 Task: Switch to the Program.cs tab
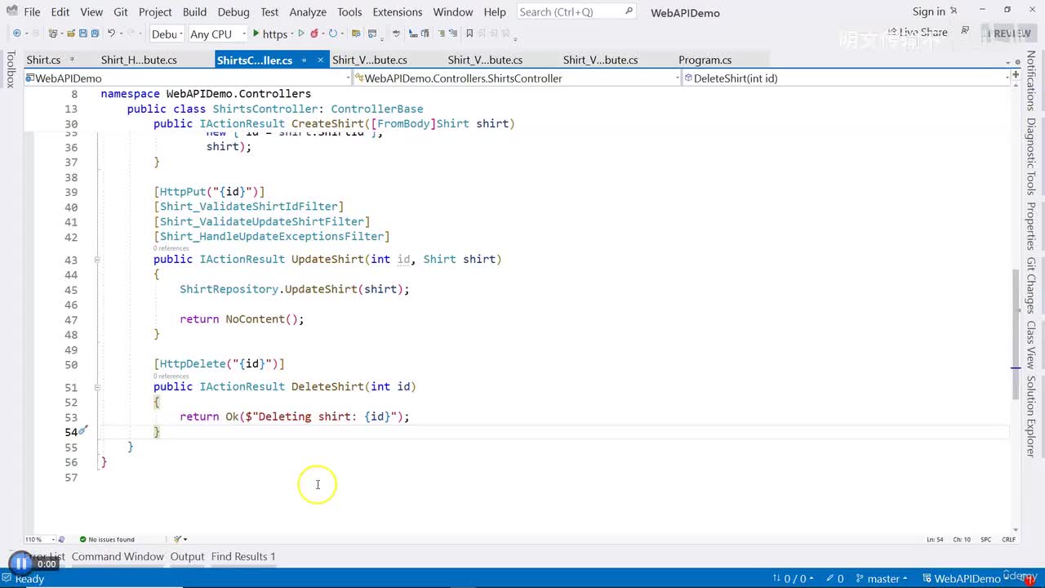coord(705,60)
